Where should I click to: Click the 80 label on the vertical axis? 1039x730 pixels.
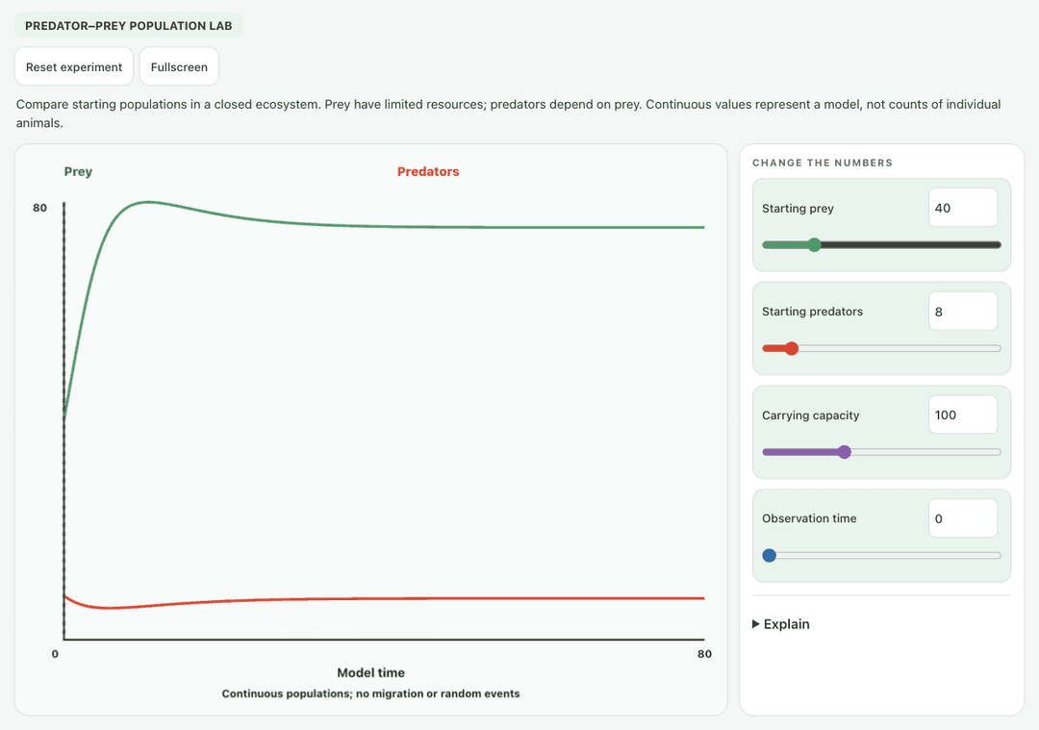(x=39, y=208)
